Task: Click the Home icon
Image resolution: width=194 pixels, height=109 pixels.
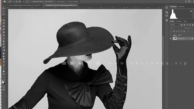Action: tap(5, 1)
